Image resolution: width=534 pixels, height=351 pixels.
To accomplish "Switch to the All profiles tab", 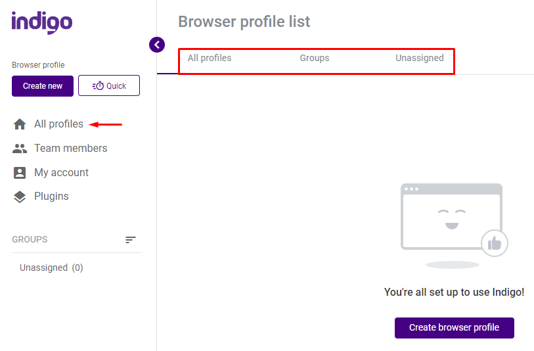I will pyautogui.click(x=210, y=58).
